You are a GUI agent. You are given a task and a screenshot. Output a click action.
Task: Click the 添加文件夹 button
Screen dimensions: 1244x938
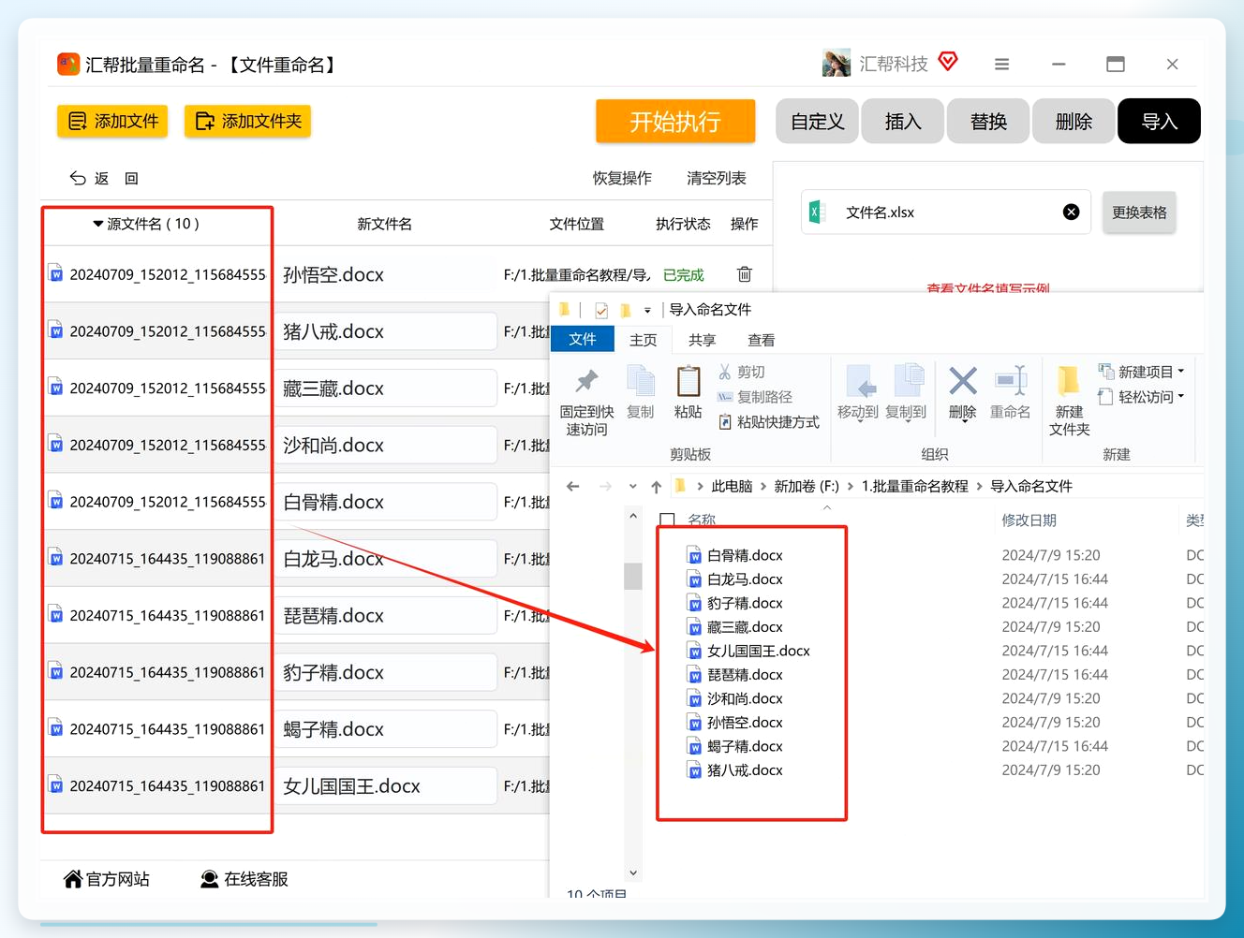[x=247, y=121]
